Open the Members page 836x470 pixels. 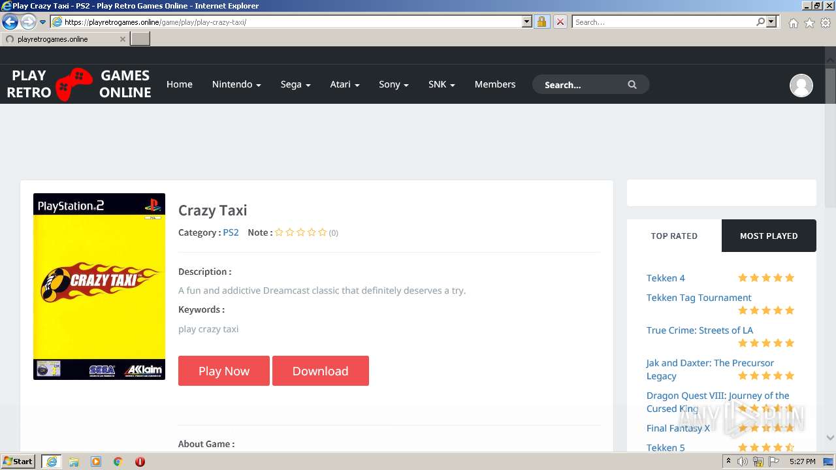tap(495, 84)
